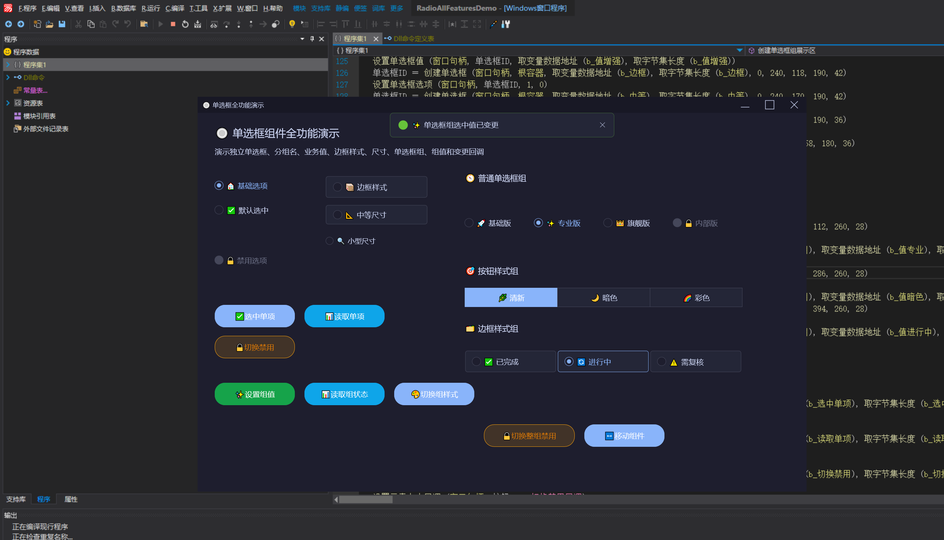The height and width of the screenshot is (540, 944).
Task: Click the undo arrow icon
Action: (x=128, y=24)
